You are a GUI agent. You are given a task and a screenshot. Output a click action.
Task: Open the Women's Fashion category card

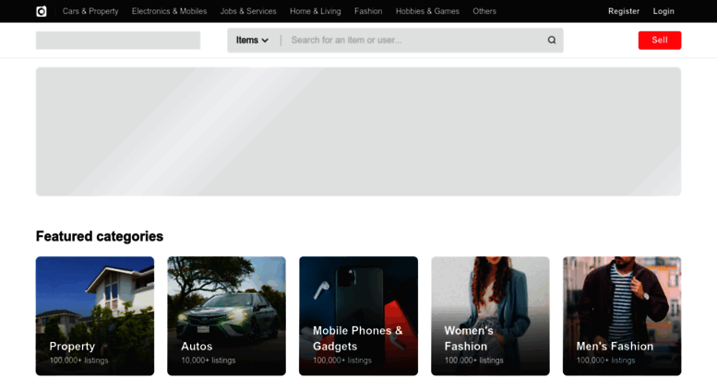[490, 316]
